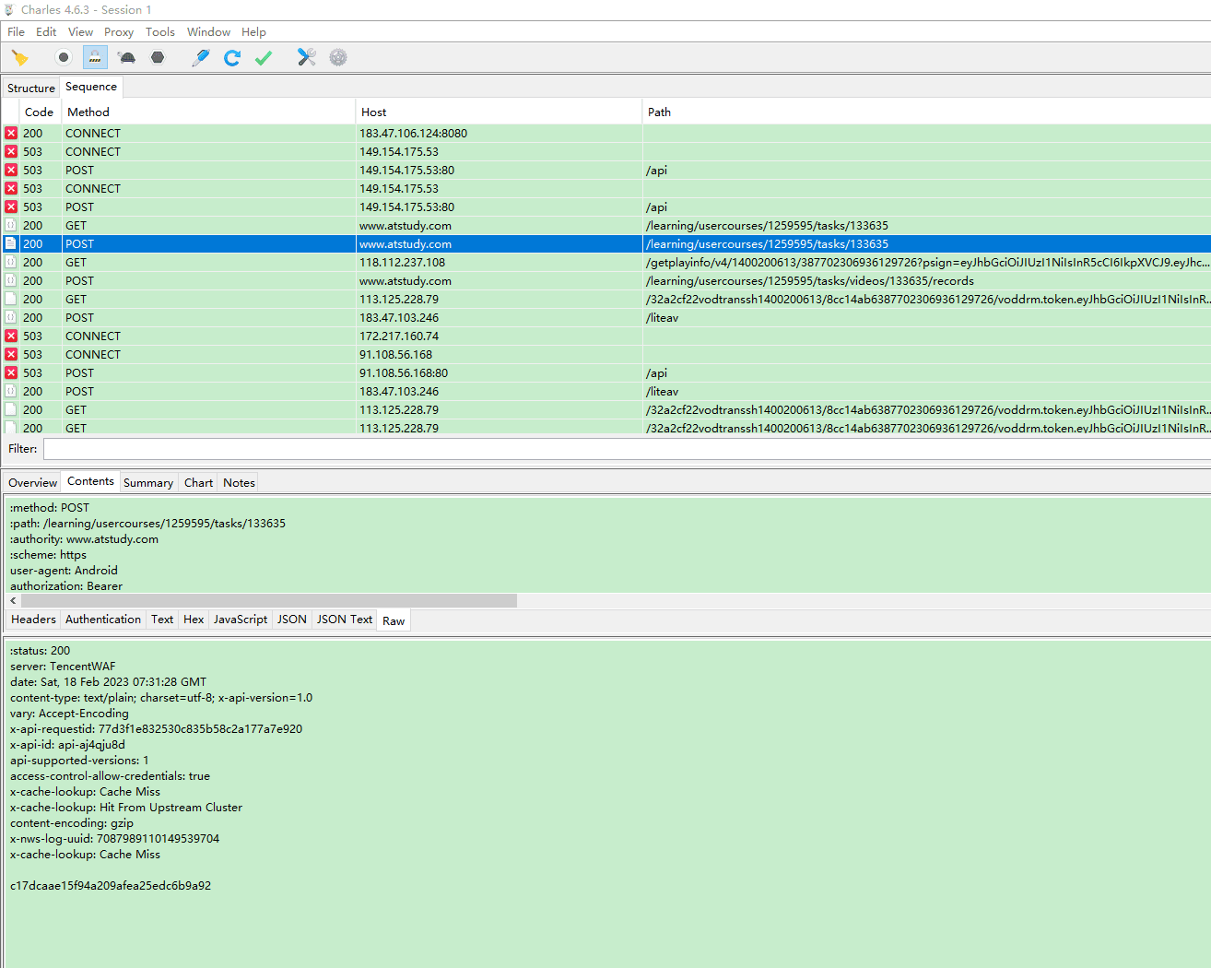The image size is (1211, 968).
Task: Click the request pane left scroll arrow
Action: point(13,600)
